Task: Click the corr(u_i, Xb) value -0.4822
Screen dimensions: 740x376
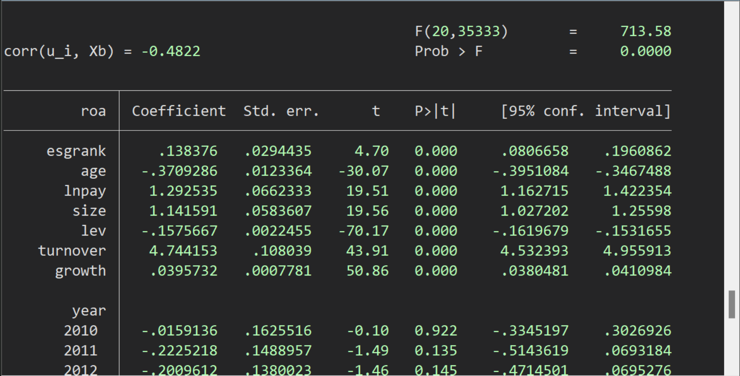Action: (171, 51)
